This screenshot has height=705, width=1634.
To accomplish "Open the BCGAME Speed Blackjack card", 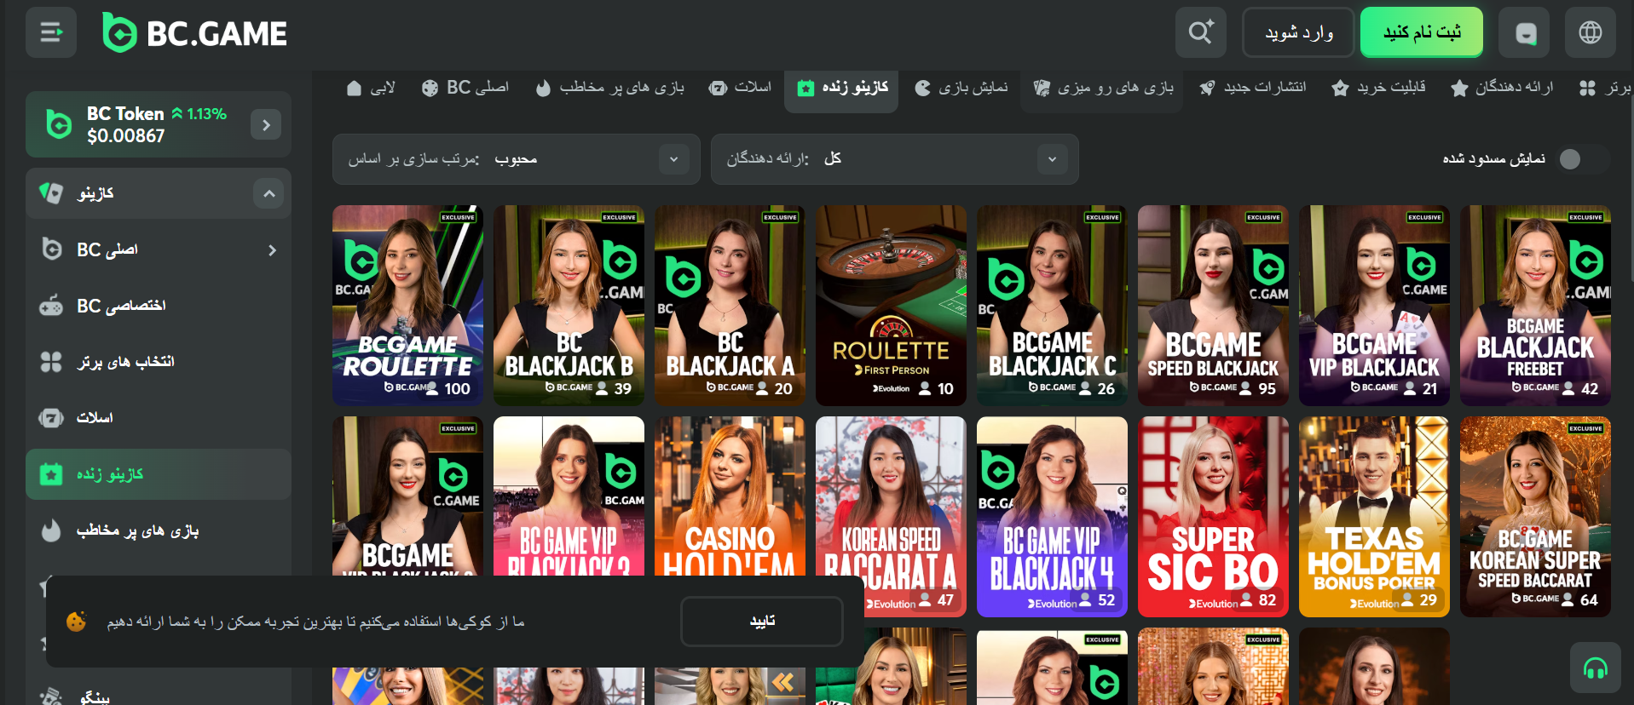I will pos(1213,306).
